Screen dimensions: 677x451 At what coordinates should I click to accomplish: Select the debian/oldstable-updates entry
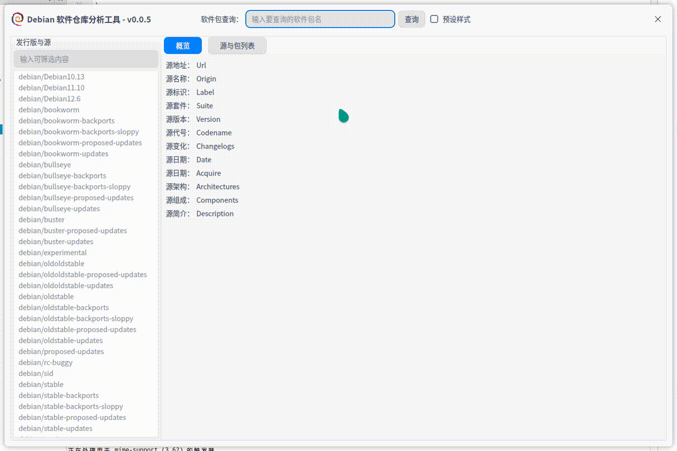[x=86, y=340]
